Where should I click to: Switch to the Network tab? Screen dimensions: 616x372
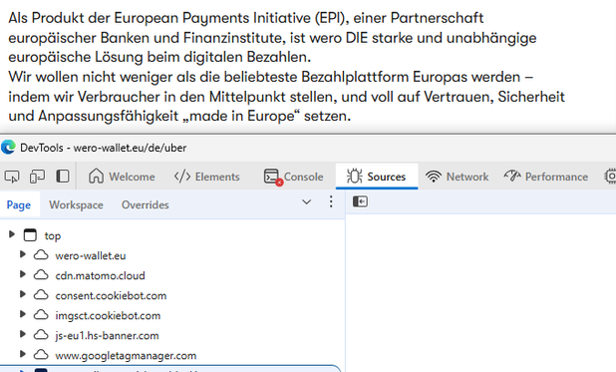point(458,177)
